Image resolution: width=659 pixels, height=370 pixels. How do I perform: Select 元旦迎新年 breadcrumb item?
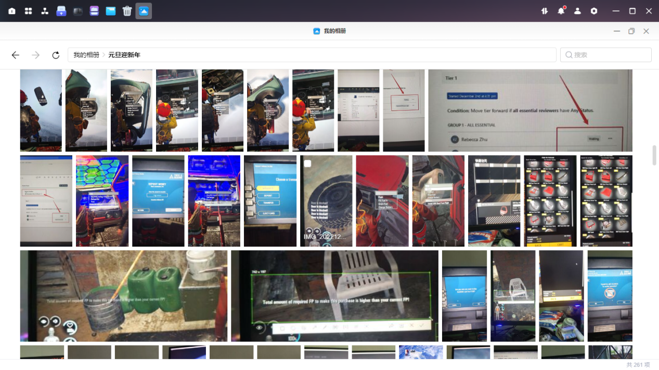pyautogui.click(x=124, y=55)
